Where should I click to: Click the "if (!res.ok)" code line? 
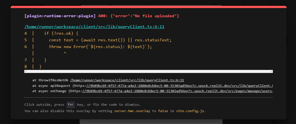tap(61, 33)
